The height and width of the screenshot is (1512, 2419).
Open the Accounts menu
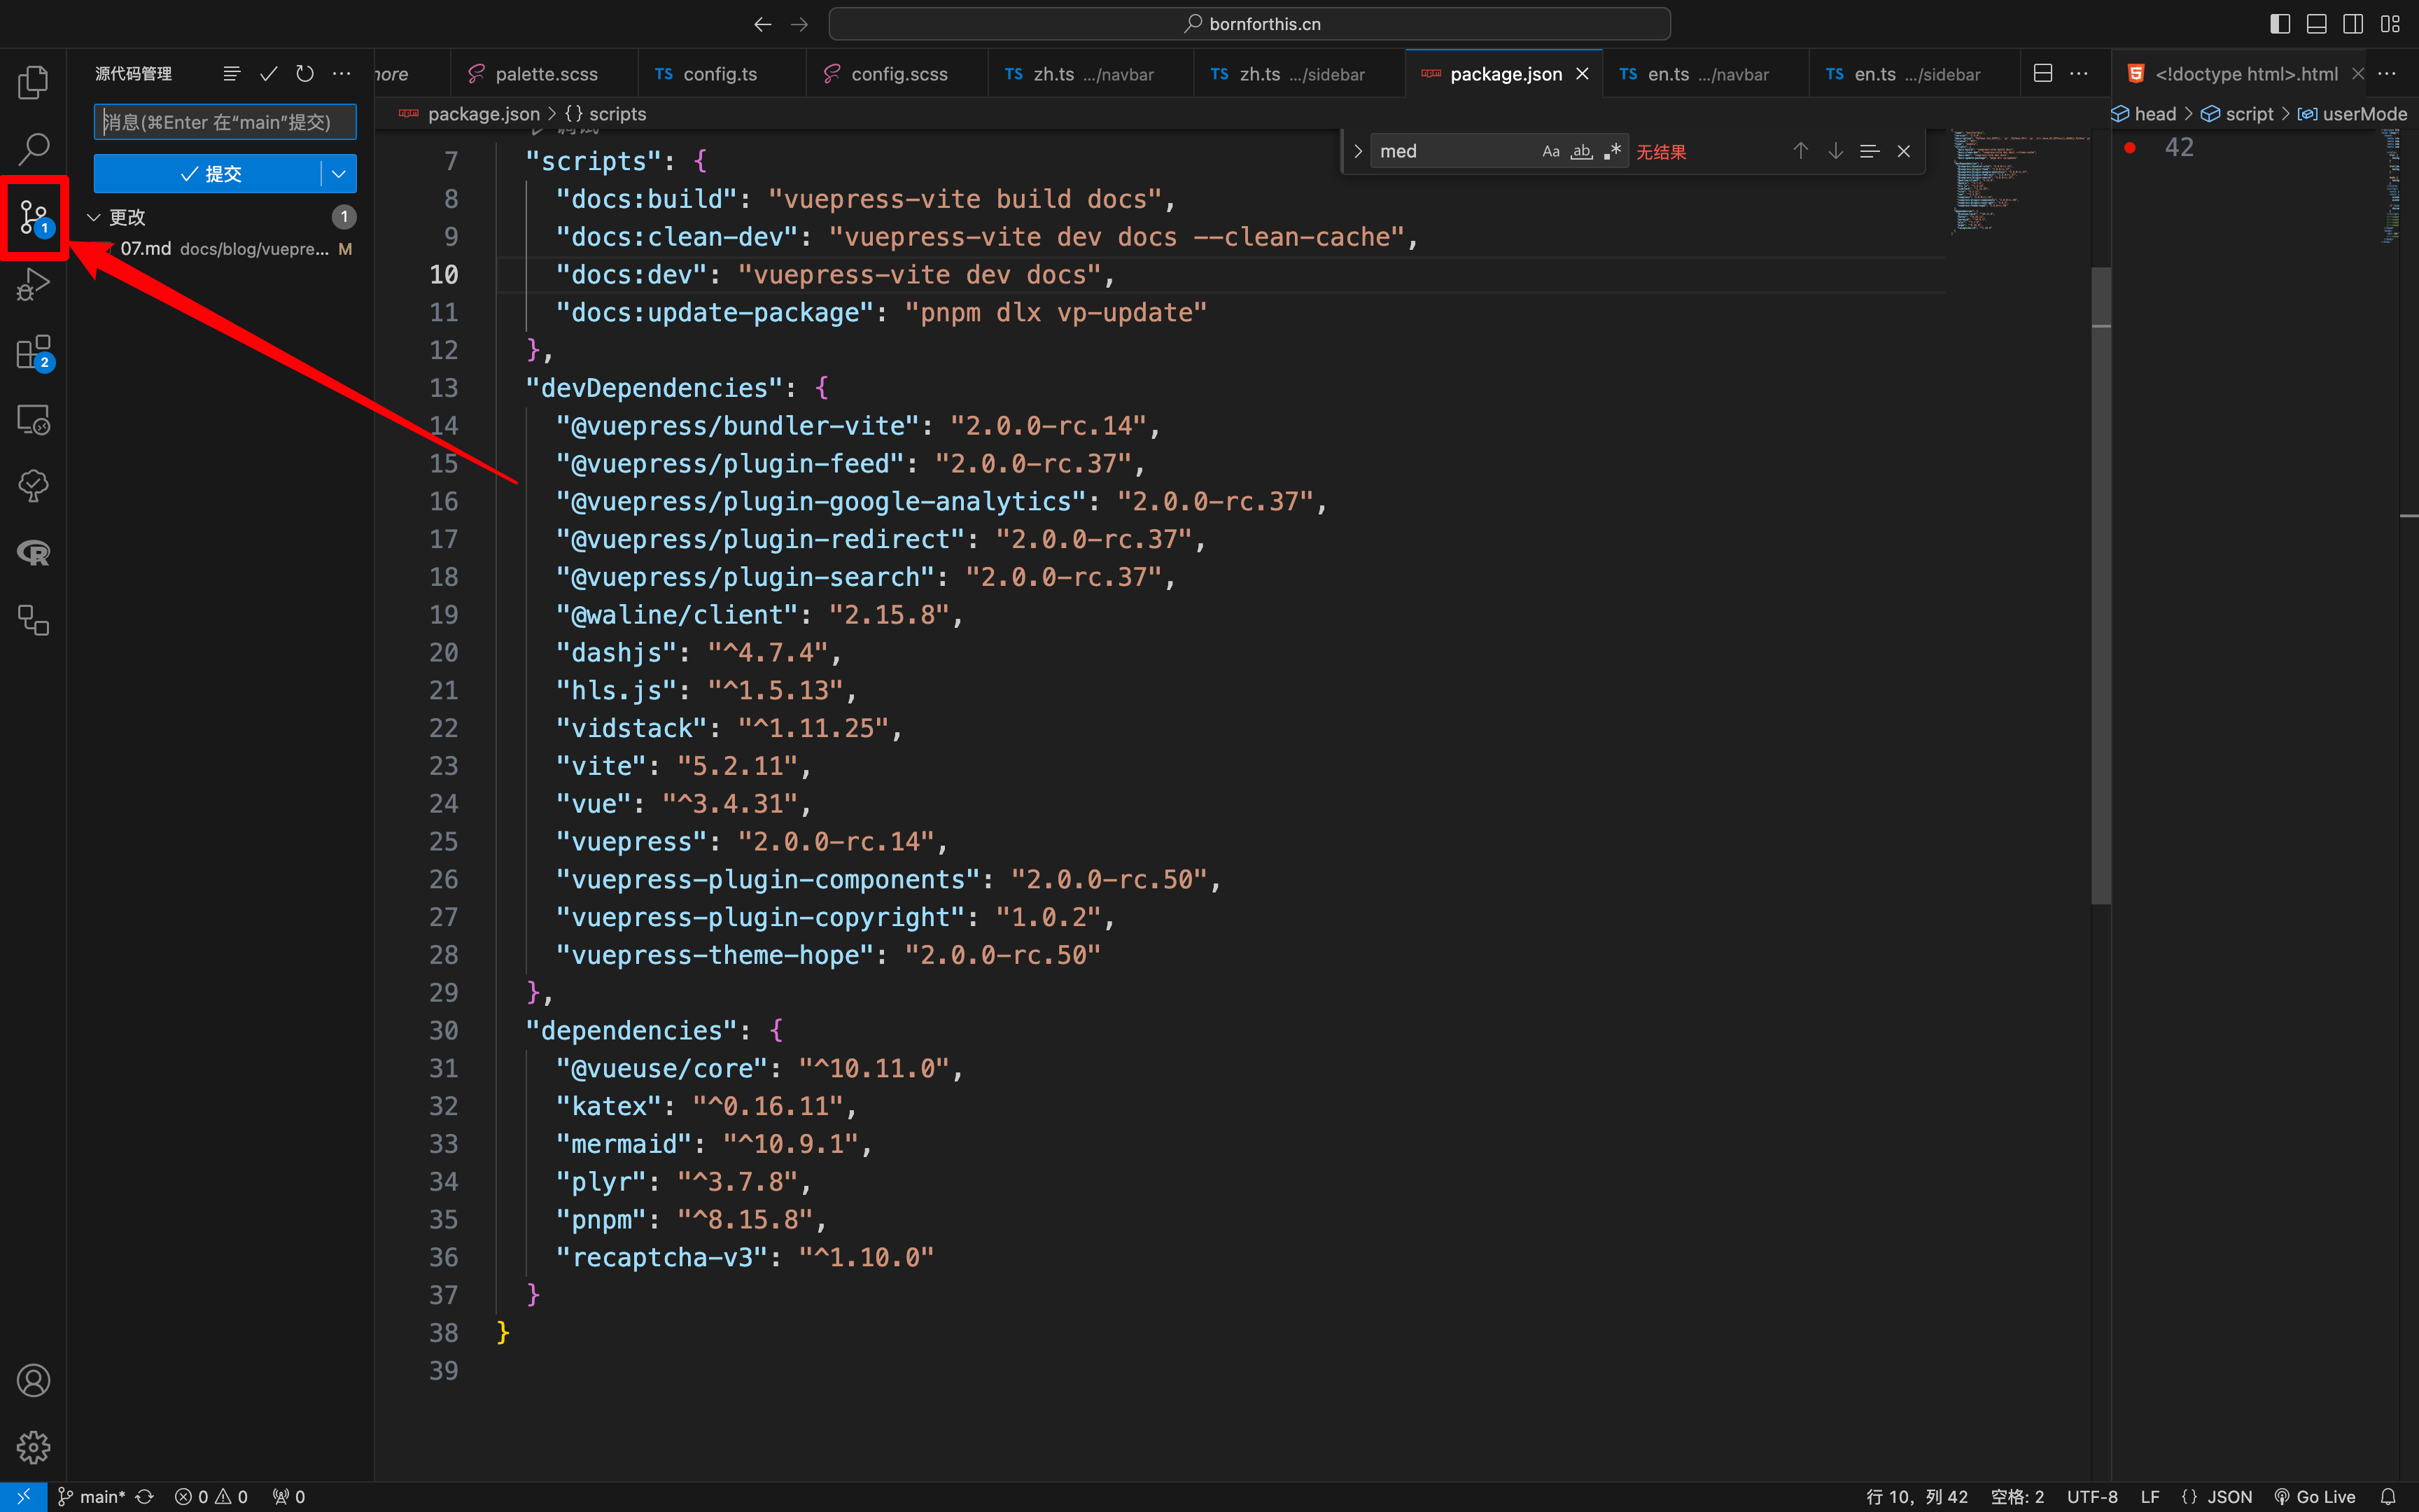(33, 1380)
